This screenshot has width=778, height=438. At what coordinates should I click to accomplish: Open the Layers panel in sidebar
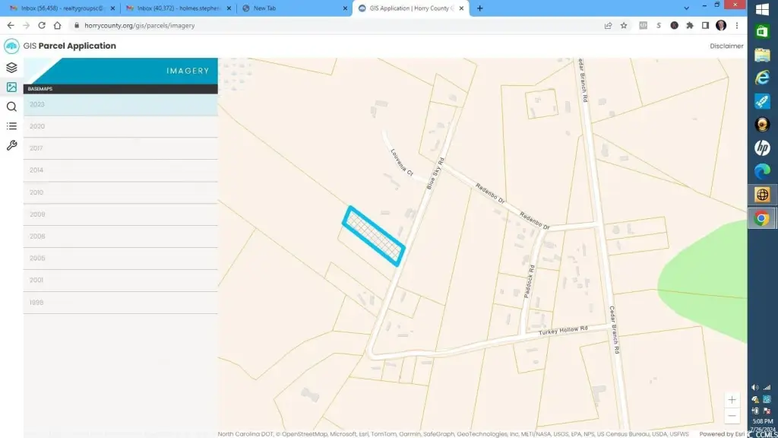11,67
